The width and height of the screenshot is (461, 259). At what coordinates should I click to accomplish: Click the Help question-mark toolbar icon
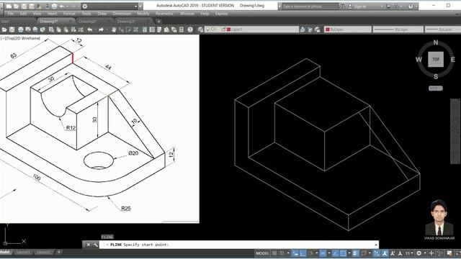point(190,29)
